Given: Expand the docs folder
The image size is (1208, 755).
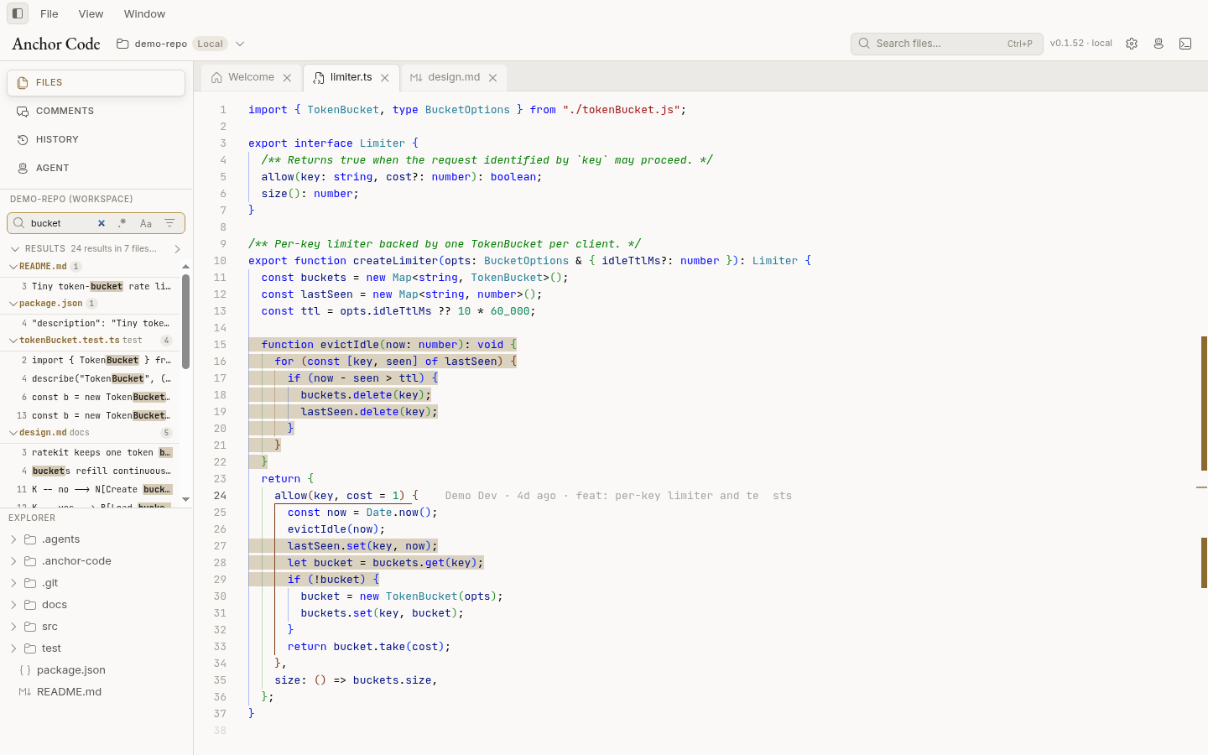Looking at the screenshot, I should click(13, 605).
